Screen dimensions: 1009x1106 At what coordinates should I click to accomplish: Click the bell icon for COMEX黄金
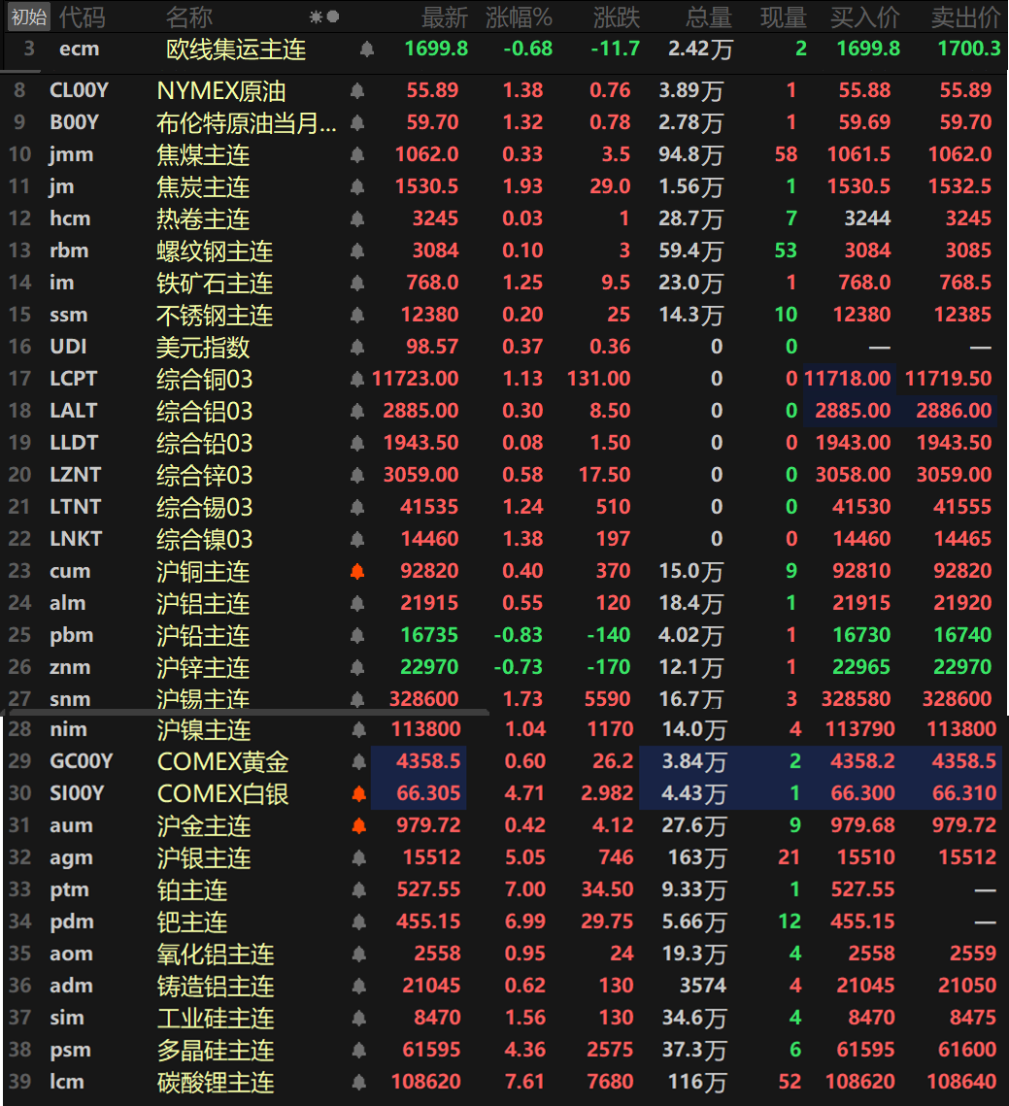pyautogui.click(x=359, y=762)
